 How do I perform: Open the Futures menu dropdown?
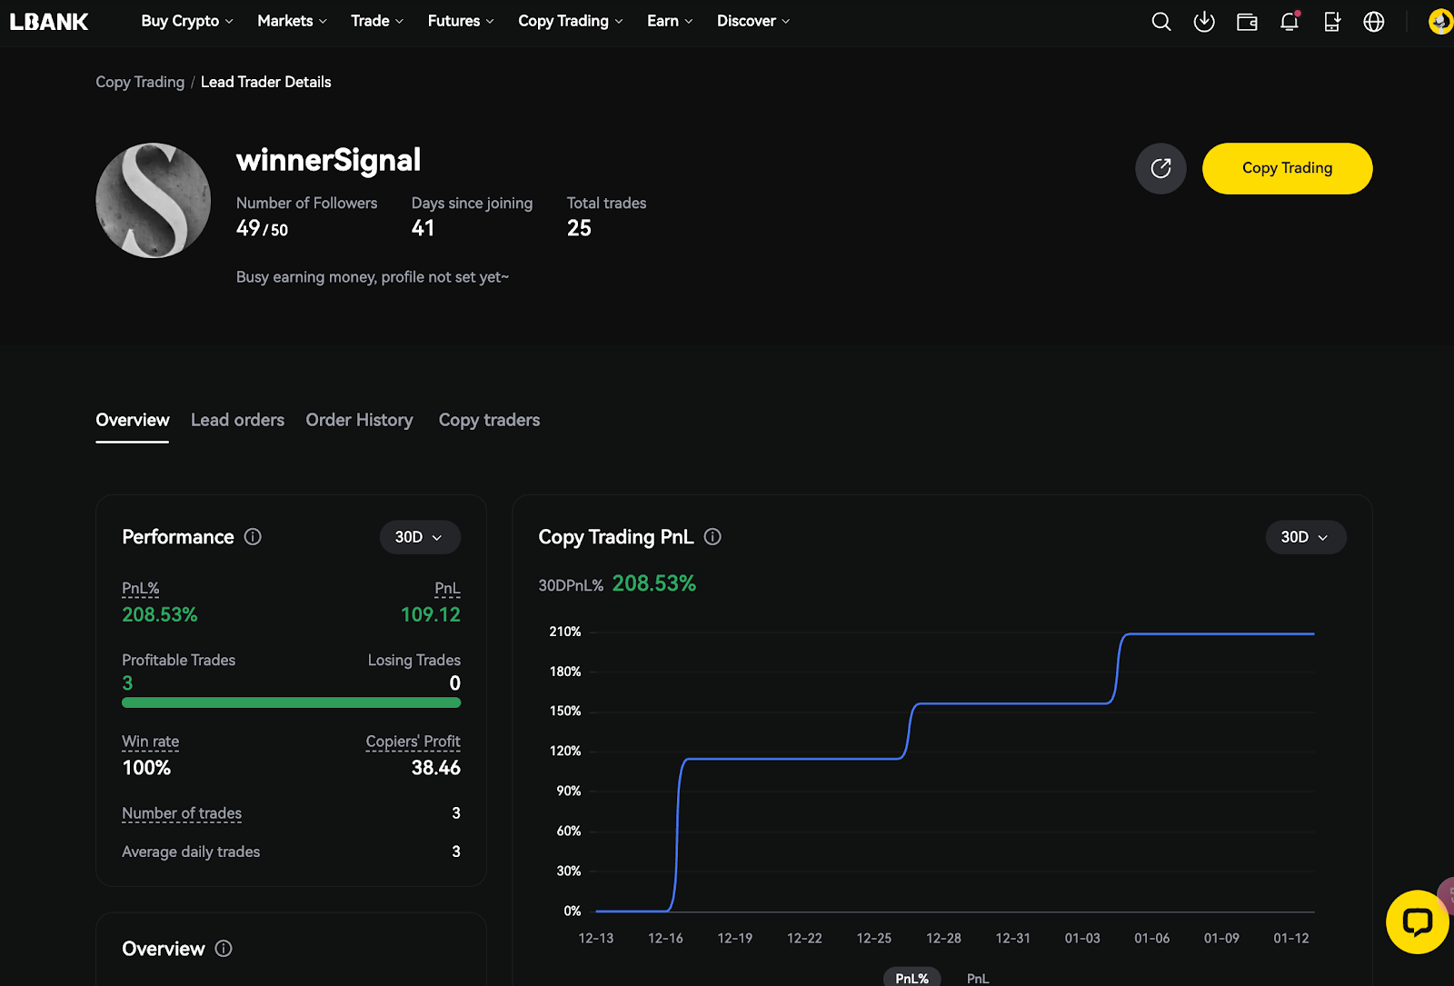coord(461,21)
